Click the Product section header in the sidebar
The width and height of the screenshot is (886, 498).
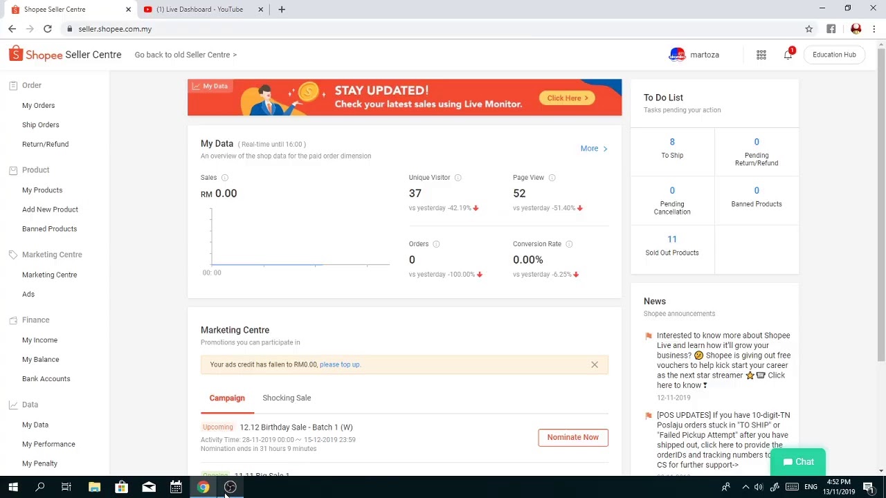[x=35, y=170]
